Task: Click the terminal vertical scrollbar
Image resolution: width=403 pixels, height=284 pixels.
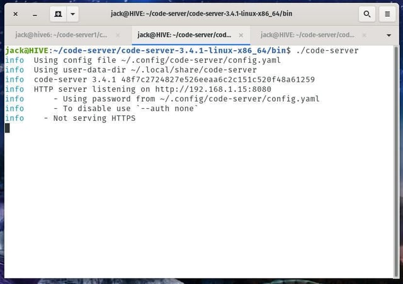Action: [x=396, y=161]
